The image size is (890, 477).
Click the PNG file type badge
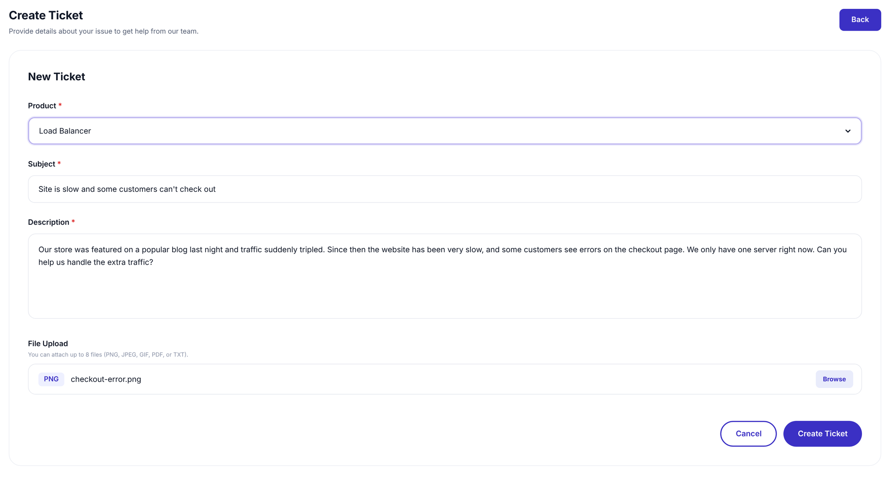(x=51, y=379)
